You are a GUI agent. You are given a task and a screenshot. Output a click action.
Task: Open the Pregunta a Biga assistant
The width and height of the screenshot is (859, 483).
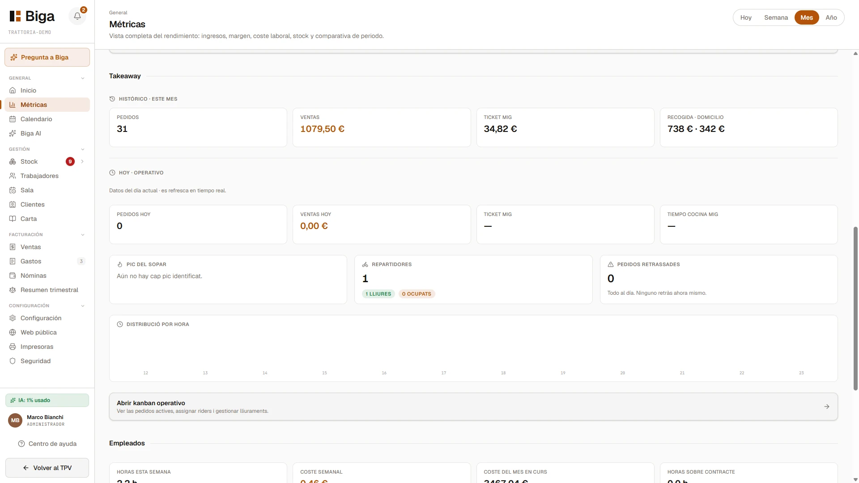coord(47,57)
